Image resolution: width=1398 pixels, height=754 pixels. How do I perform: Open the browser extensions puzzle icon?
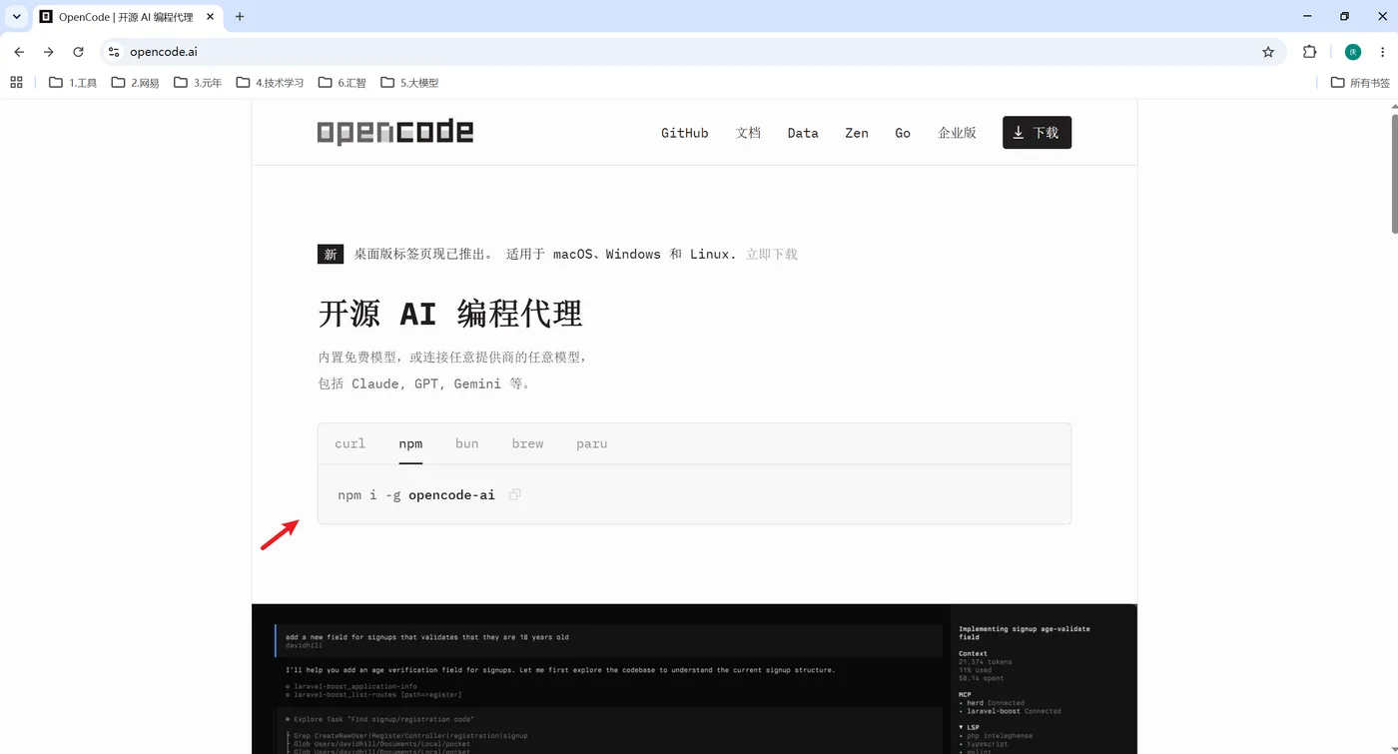1310,52
